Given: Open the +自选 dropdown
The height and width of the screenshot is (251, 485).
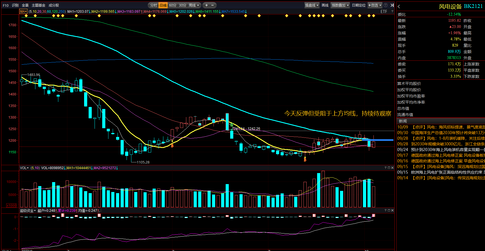Looking at the screenshot, I should tap(375, 5).
